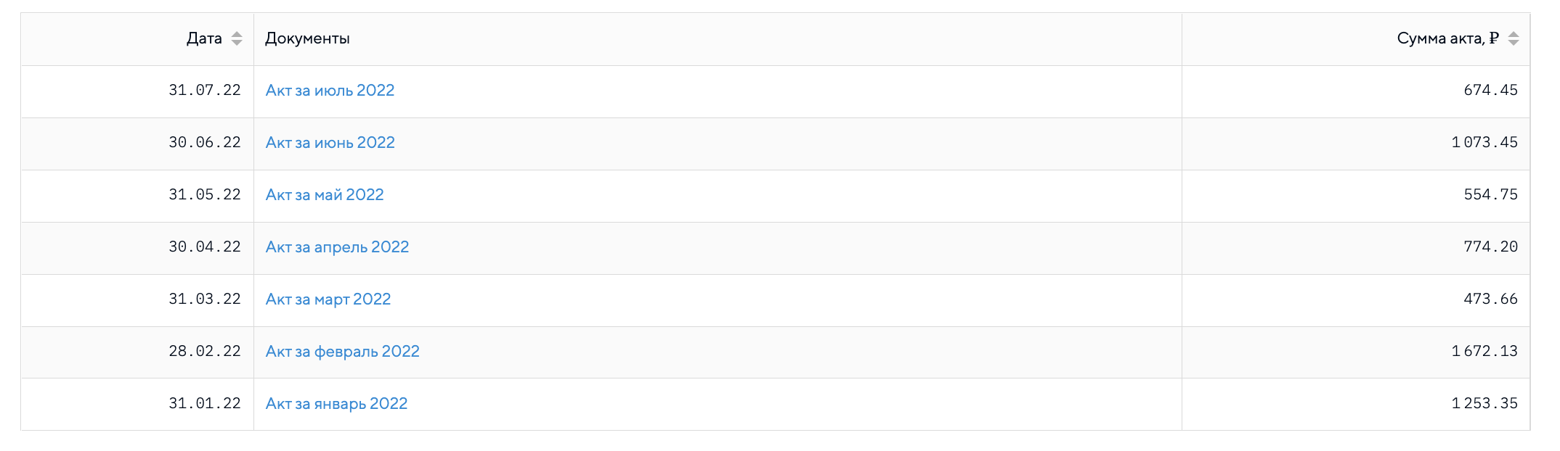
Task: Click the 31.07.22 date cell
Action: pyautogui.click(x=205, y=91)
